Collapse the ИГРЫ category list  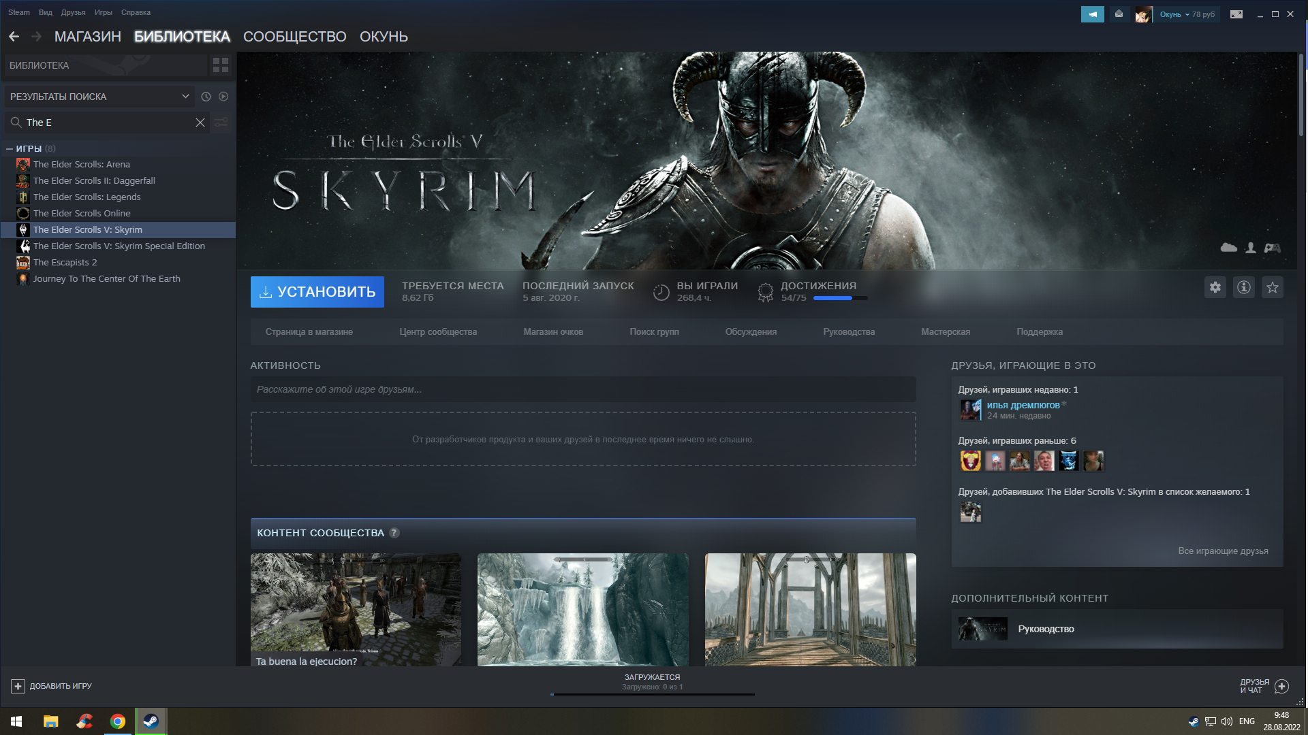[10, 148]
